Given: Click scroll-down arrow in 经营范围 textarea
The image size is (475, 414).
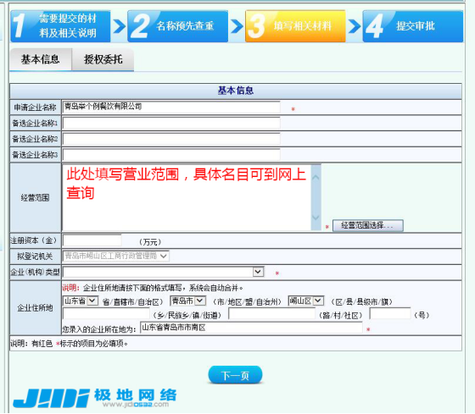Looking at the screenshot, I should pos(316,218).
